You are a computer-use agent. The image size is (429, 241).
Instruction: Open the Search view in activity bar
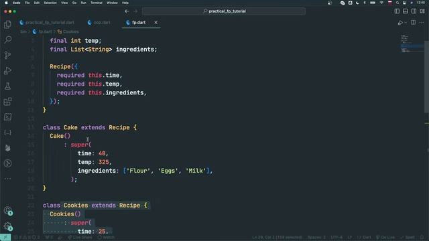(x=7, y=39)
